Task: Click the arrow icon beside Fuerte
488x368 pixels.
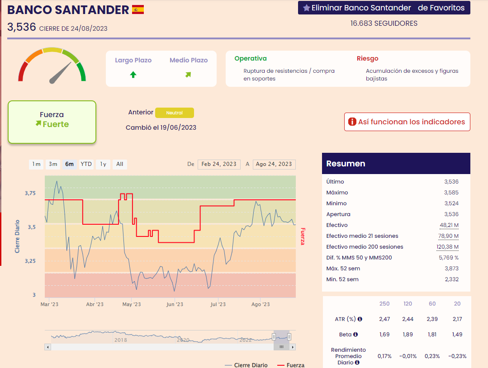Action: (x=38, y=123)
